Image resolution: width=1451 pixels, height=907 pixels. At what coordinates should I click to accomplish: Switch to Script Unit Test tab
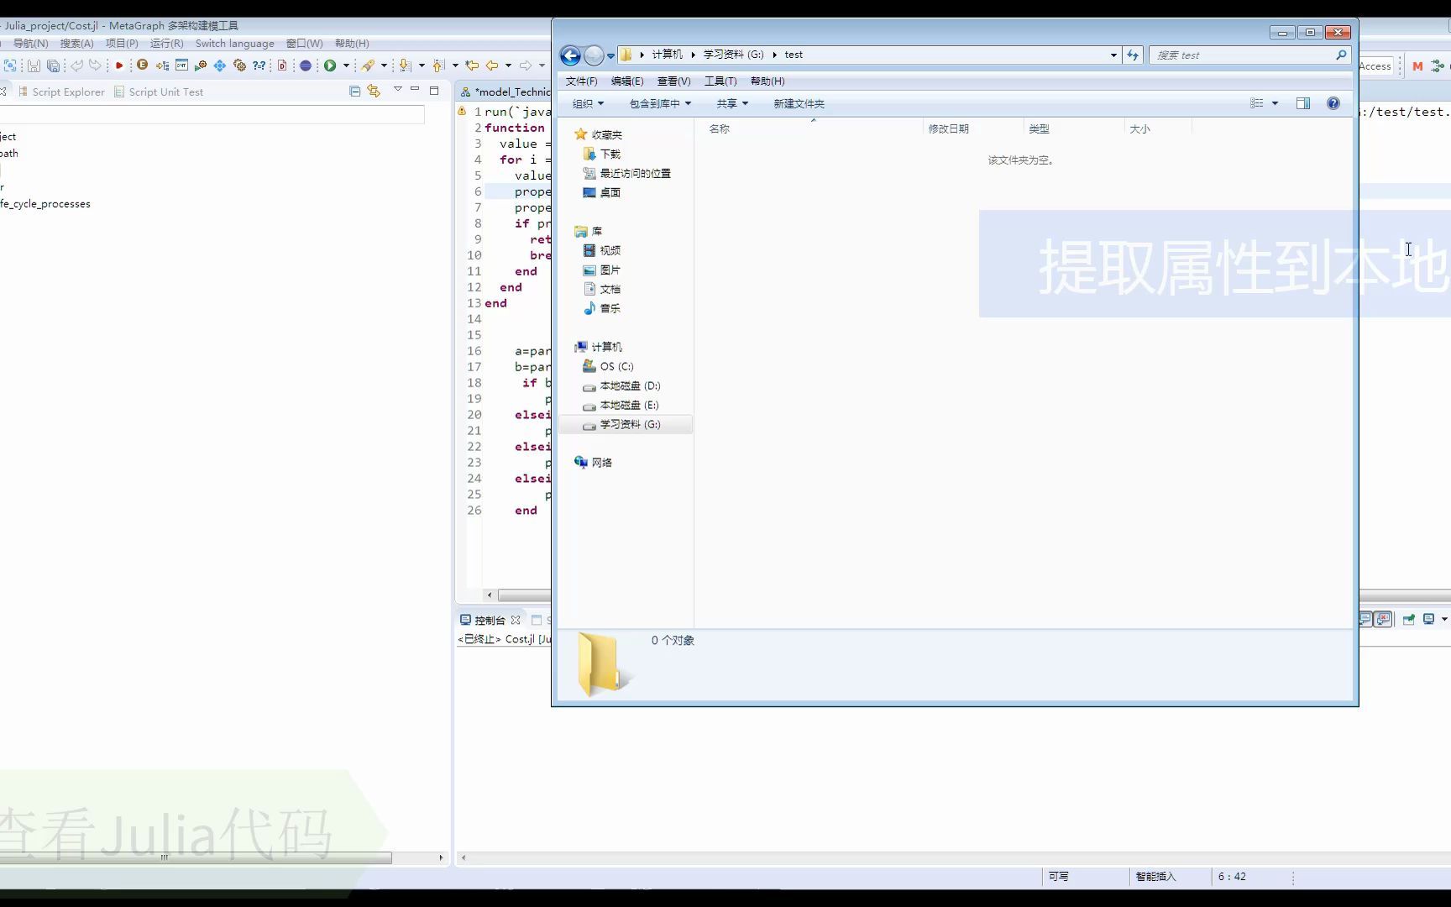point(159,92)
